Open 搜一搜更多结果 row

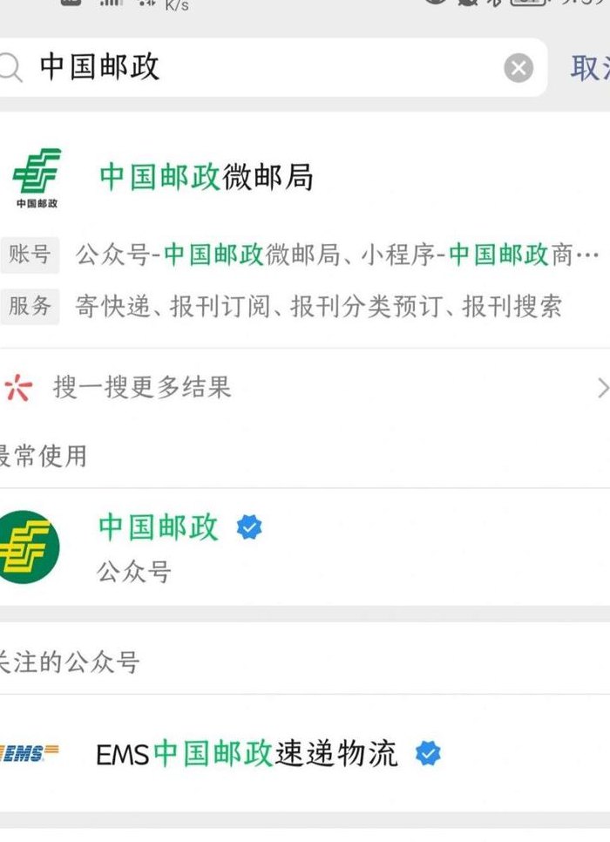tap(305, 387)
